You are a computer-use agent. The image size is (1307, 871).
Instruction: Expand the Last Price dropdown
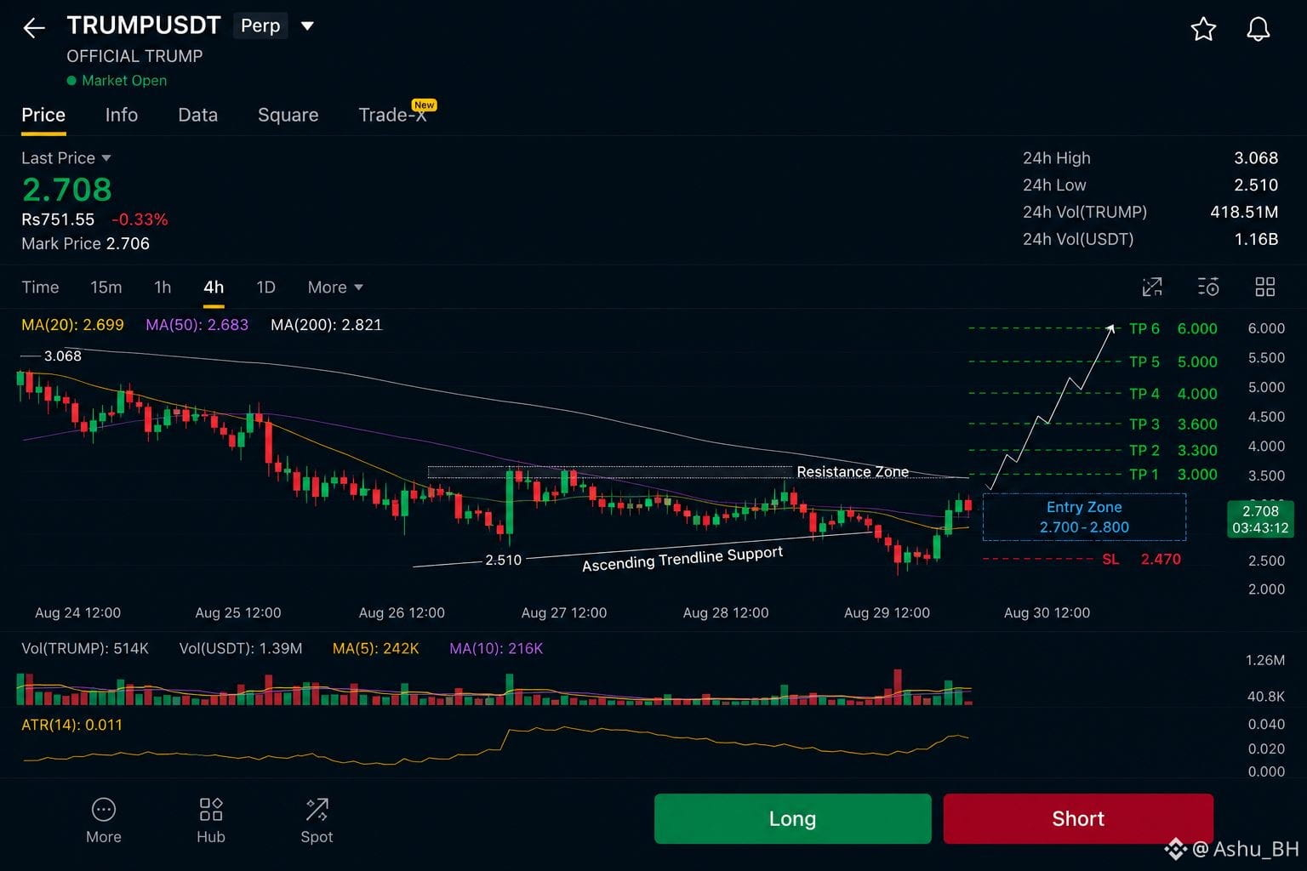(106, 158)
